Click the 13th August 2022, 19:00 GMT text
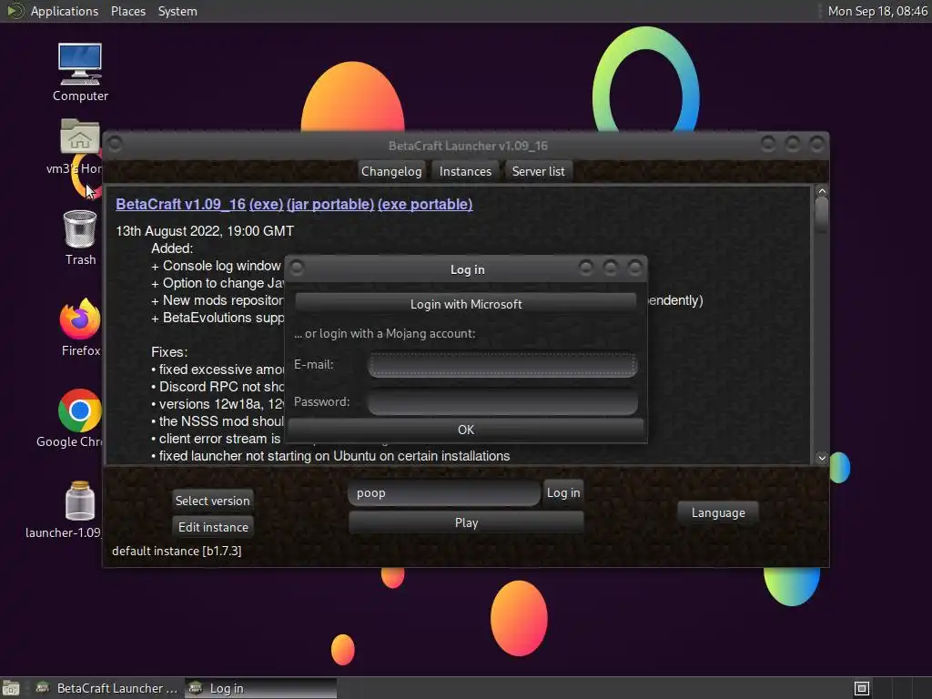This screenshot has height=699, width=932. coord(205,230)
